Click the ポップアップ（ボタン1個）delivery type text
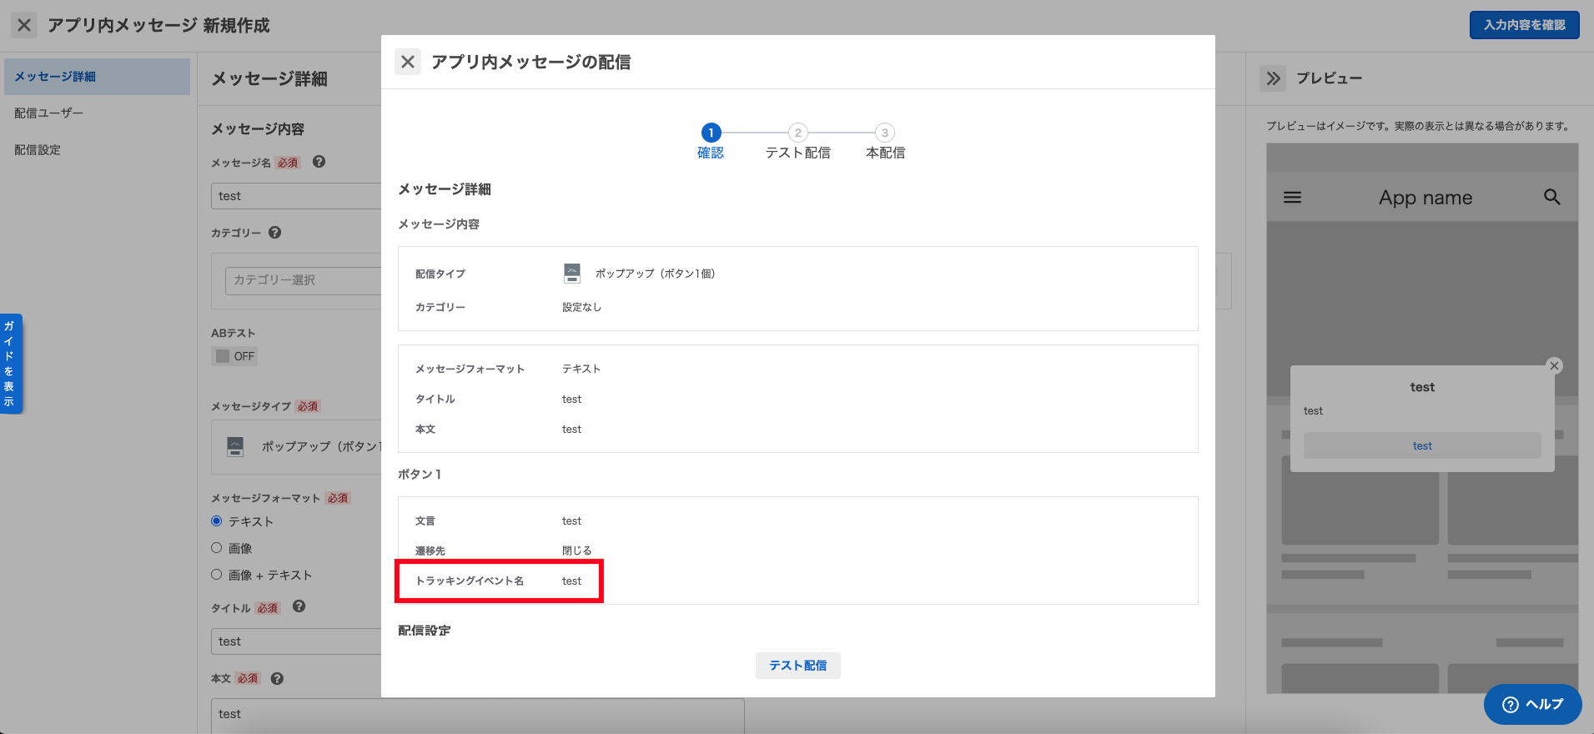The image size is (1594, 734). click(x=655, y=274)
